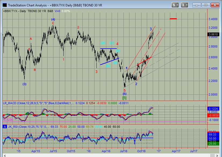
Task: Click the cyan [e] wave label
Action: click(x=118, y=51)
